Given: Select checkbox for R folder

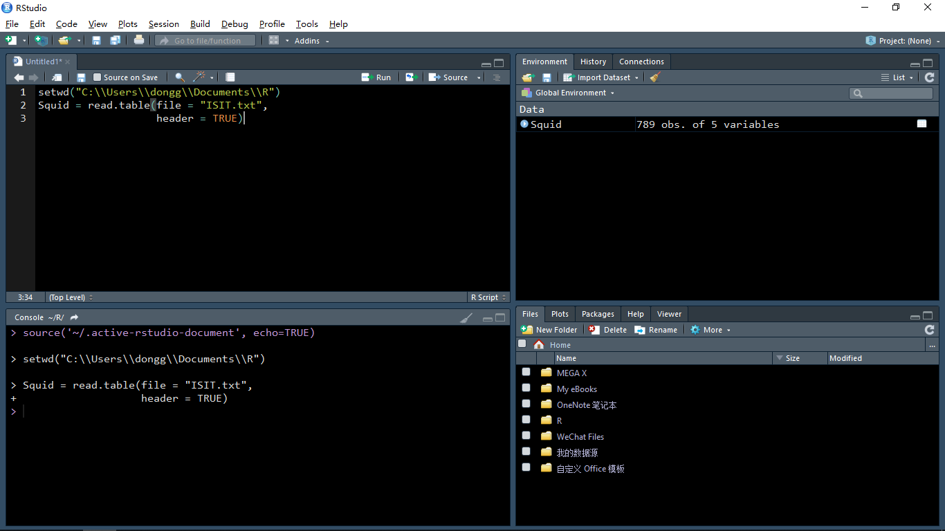Looking at the screenshot, I should tap(526, 420).
